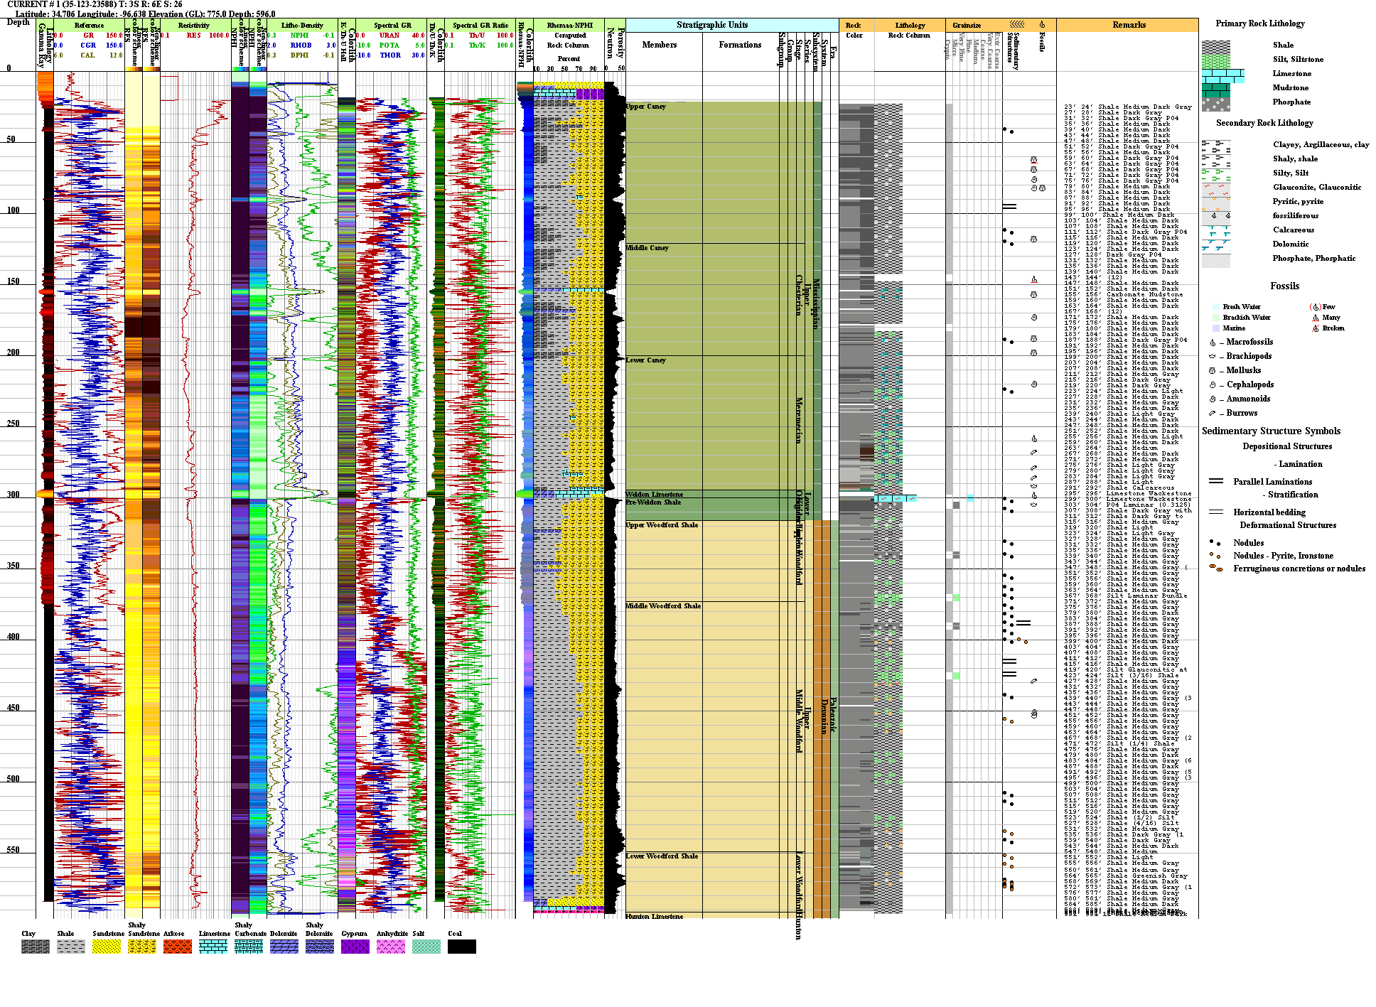Select the Ammonoids legend icon
1376x1007 pixels.
[x=1213, y=399]
